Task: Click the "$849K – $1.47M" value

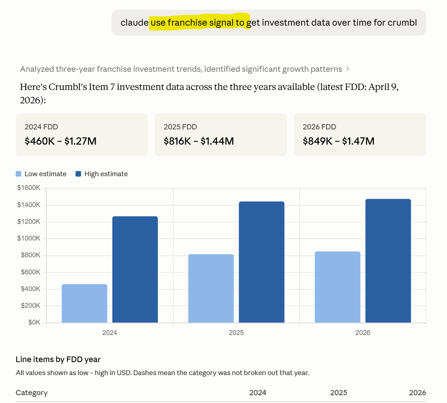Action: pyautogui.click(x=339, y=141)
